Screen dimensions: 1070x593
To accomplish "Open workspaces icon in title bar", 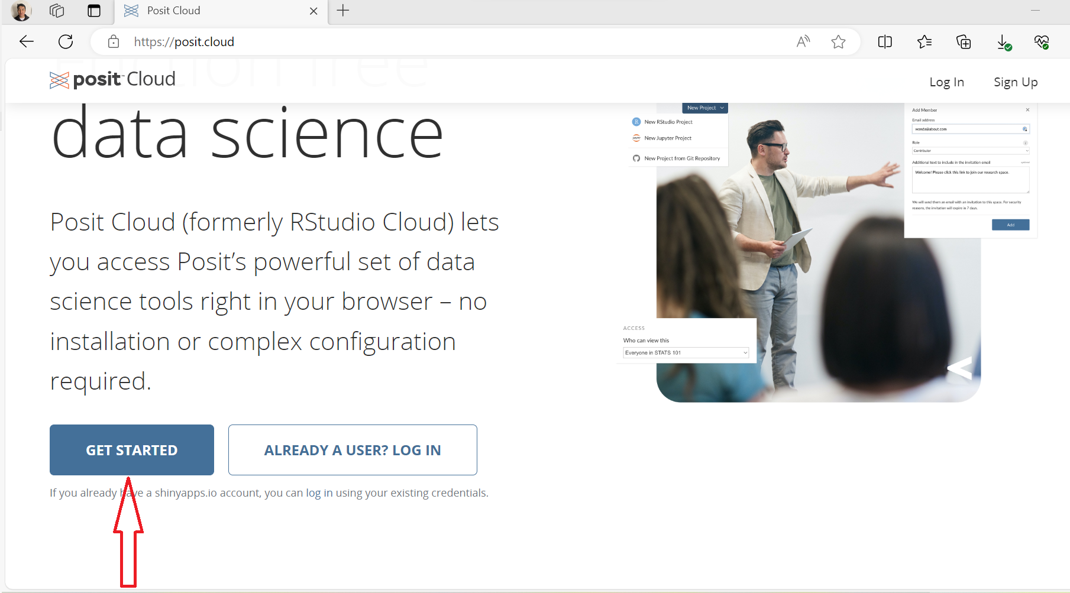I will point(57,11).
